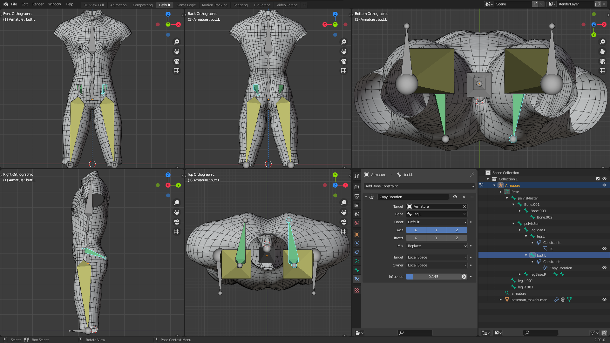Open the Mix mode Replace dropdown
610x343 pixels.
pyautogui.click(x=437, y=246)
